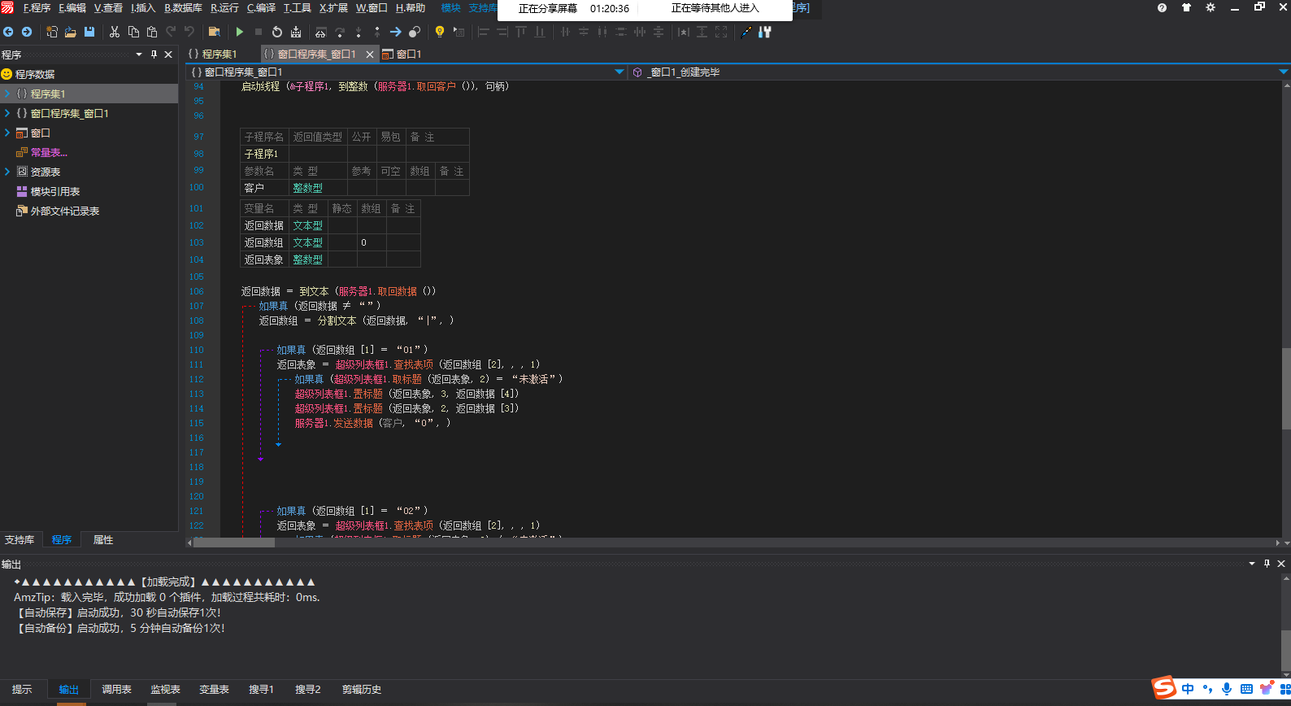
Task: Open the 输出 panel options dropdown arrow
Action: (x=1252, y=564)
